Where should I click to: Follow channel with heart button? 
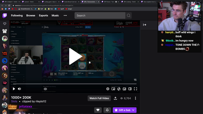click(98, 110)
